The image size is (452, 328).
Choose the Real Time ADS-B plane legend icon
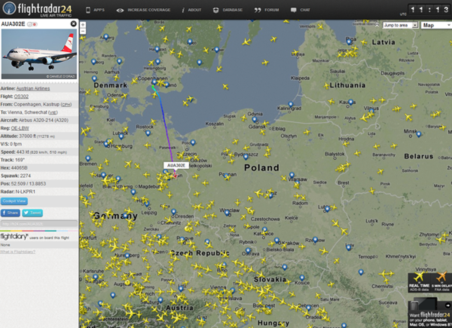[419, 277]
